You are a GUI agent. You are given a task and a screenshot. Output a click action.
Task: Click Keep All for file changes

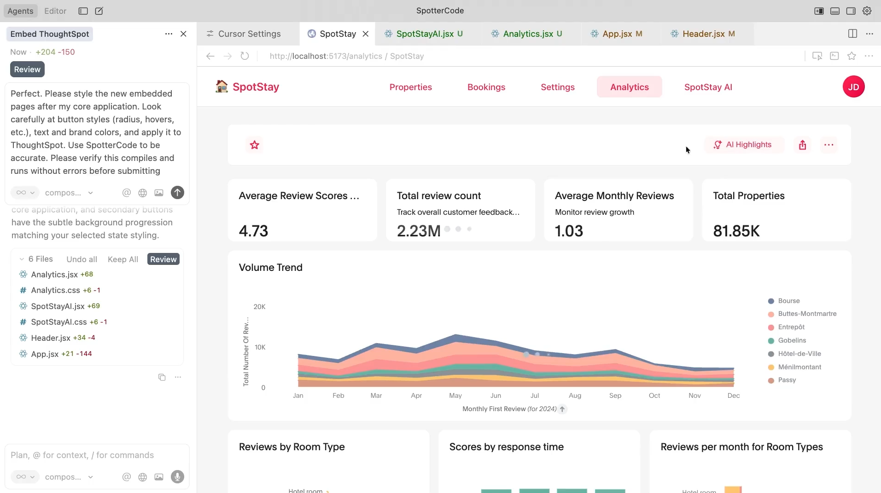coord(123,259)
